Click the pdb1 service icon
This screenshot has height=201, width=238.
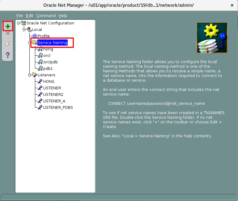pyautogui.click(x=40, y=68)
